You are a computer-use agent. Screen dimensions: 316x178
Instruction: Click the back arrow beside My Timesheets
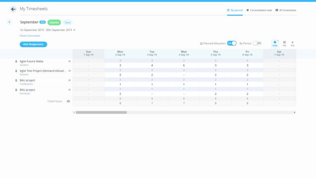click(x=13, y=9)
